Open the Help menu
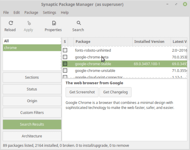Image resolution: width=190 pixels, height=150 pixels. [65, 12]
